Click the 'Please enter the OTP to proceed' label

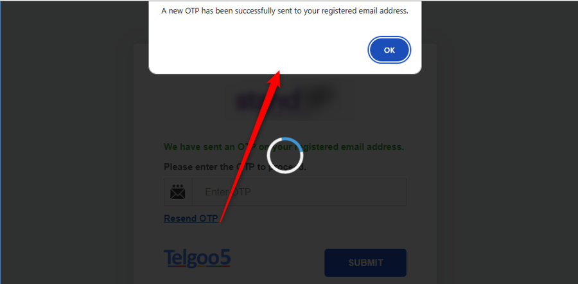click(x=235, y=167)
